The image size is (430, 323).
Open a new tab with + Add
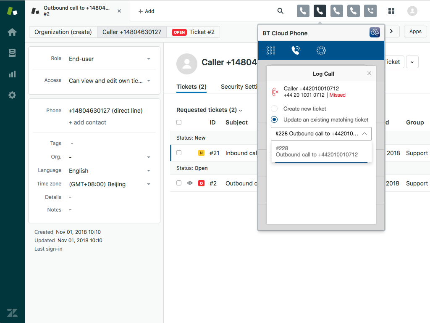tap(146, 11)
